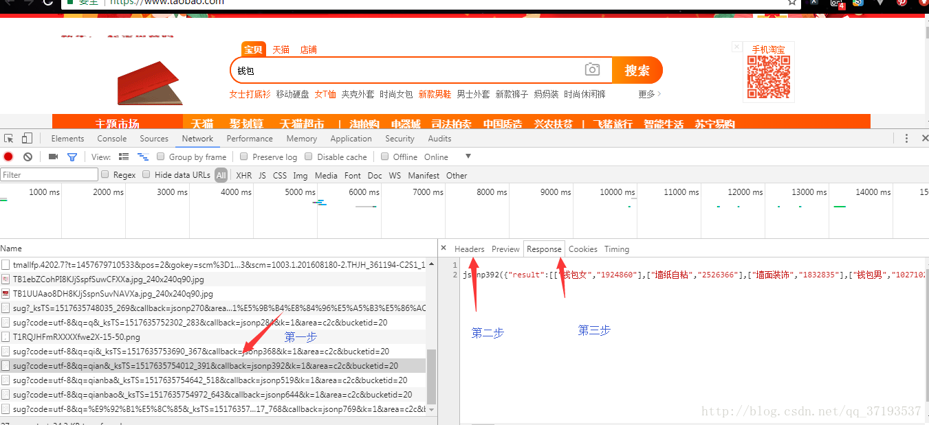The height and width of the screenshot is (425, 929).
Task: Open the request Cookies tab
Action: [x=582, y=249]
